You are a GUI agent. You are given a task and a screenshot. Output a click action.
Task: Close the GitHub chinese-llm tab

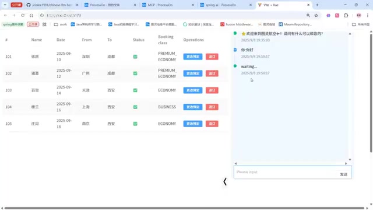77,5
